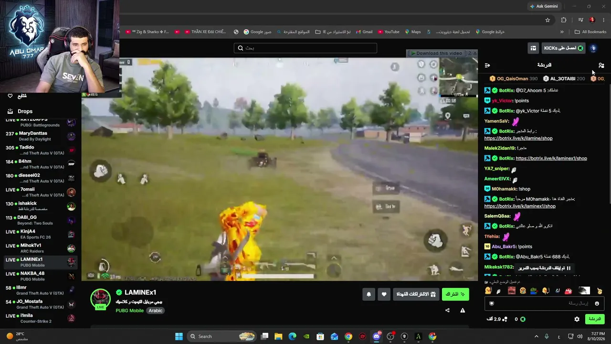Open the LAMINEx1 streamer avatar

coord(100,299)
